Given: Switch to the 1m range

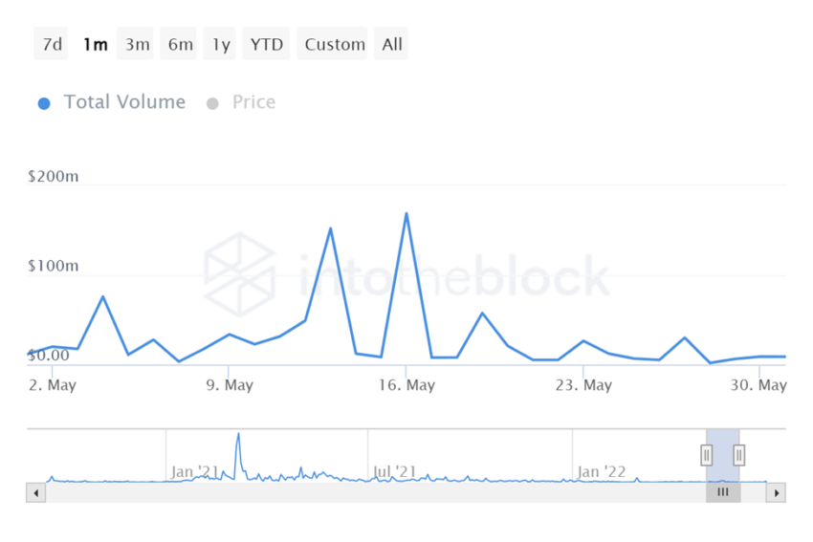Looking at the screenshot, I should click(x=95, y=44).
